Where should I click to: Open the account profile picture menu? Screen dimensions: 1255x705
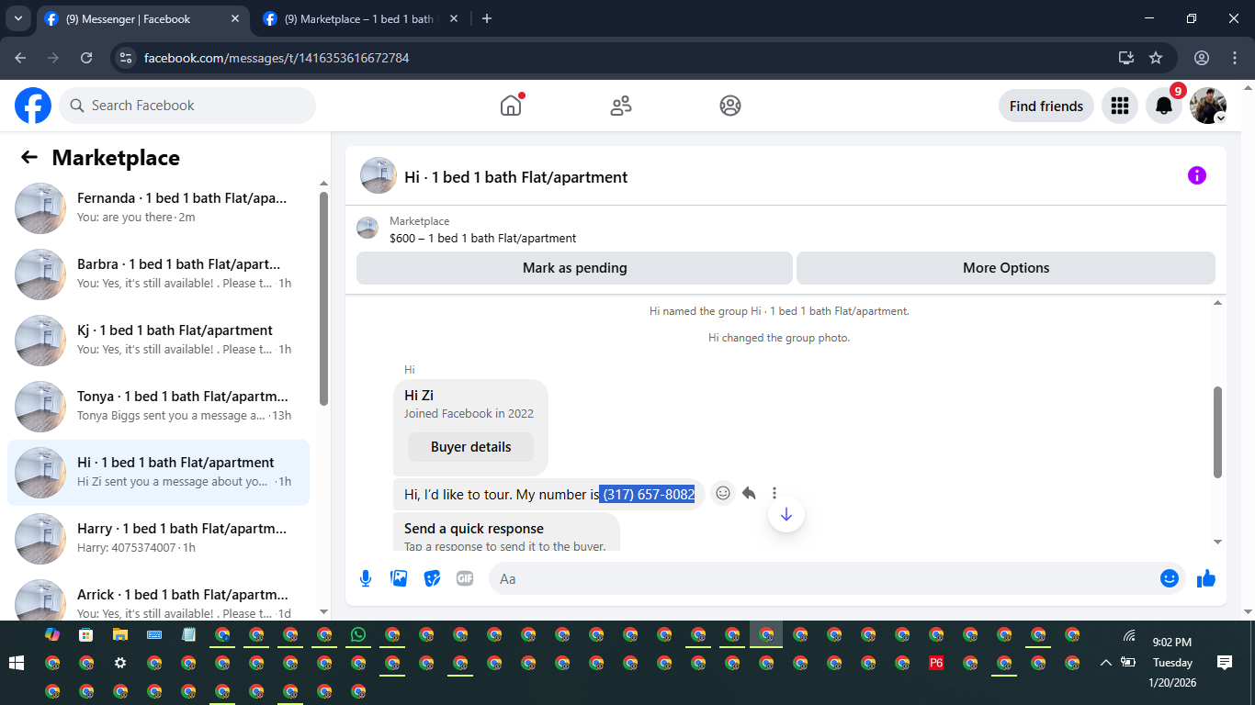(x=1208, y=106)
